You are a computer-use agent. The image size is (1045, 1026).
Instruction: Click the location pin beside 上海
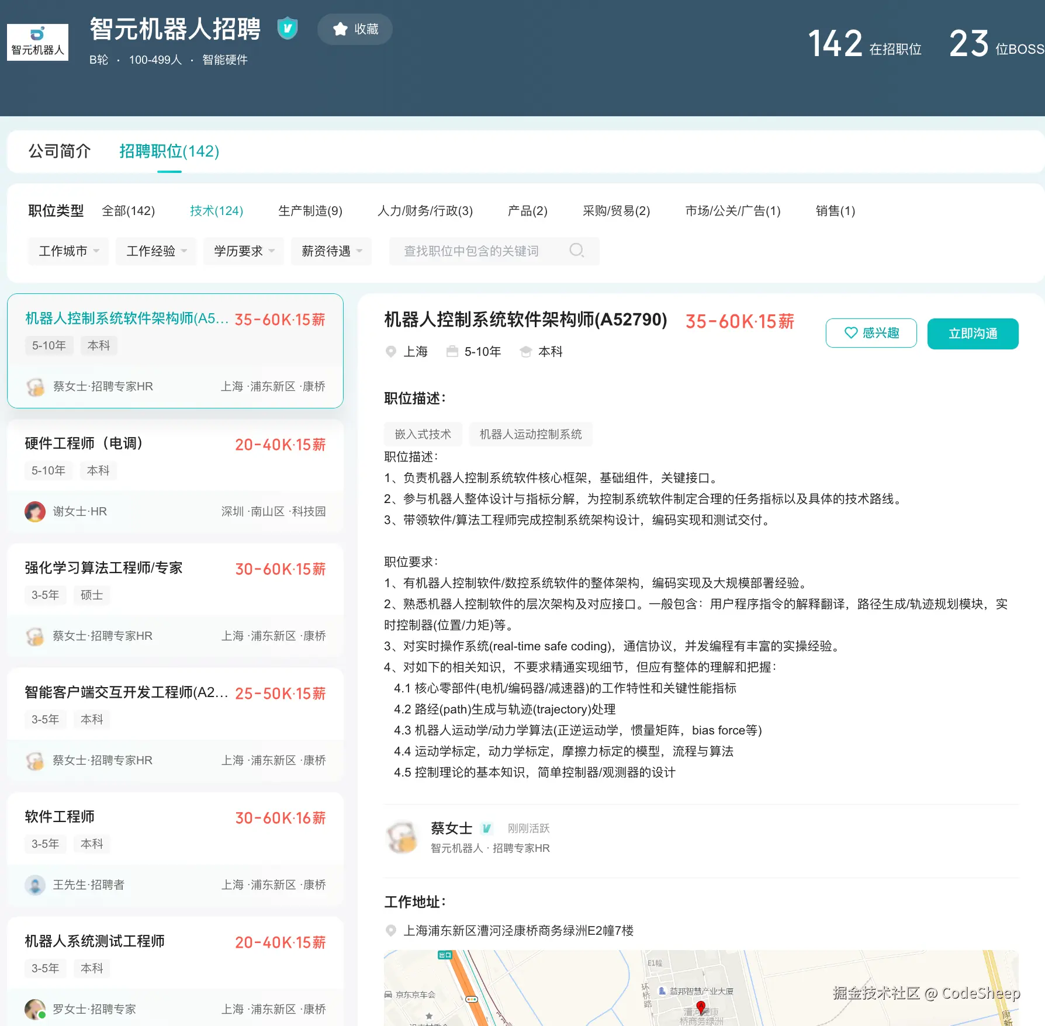(391, 352)
